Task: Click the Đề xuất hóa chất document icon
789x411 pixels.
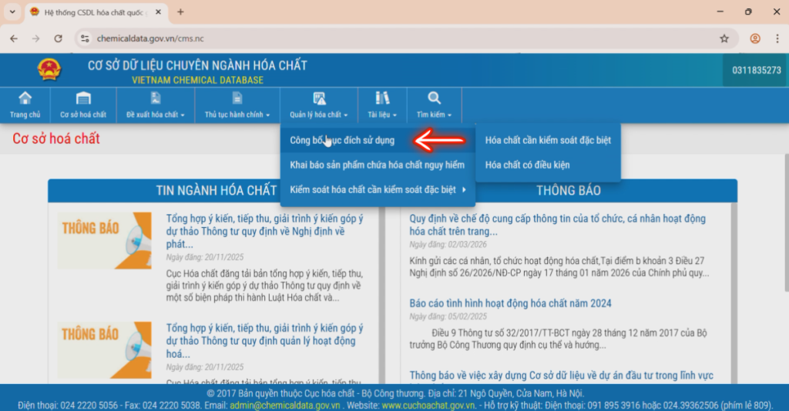Action: point(156,98)
